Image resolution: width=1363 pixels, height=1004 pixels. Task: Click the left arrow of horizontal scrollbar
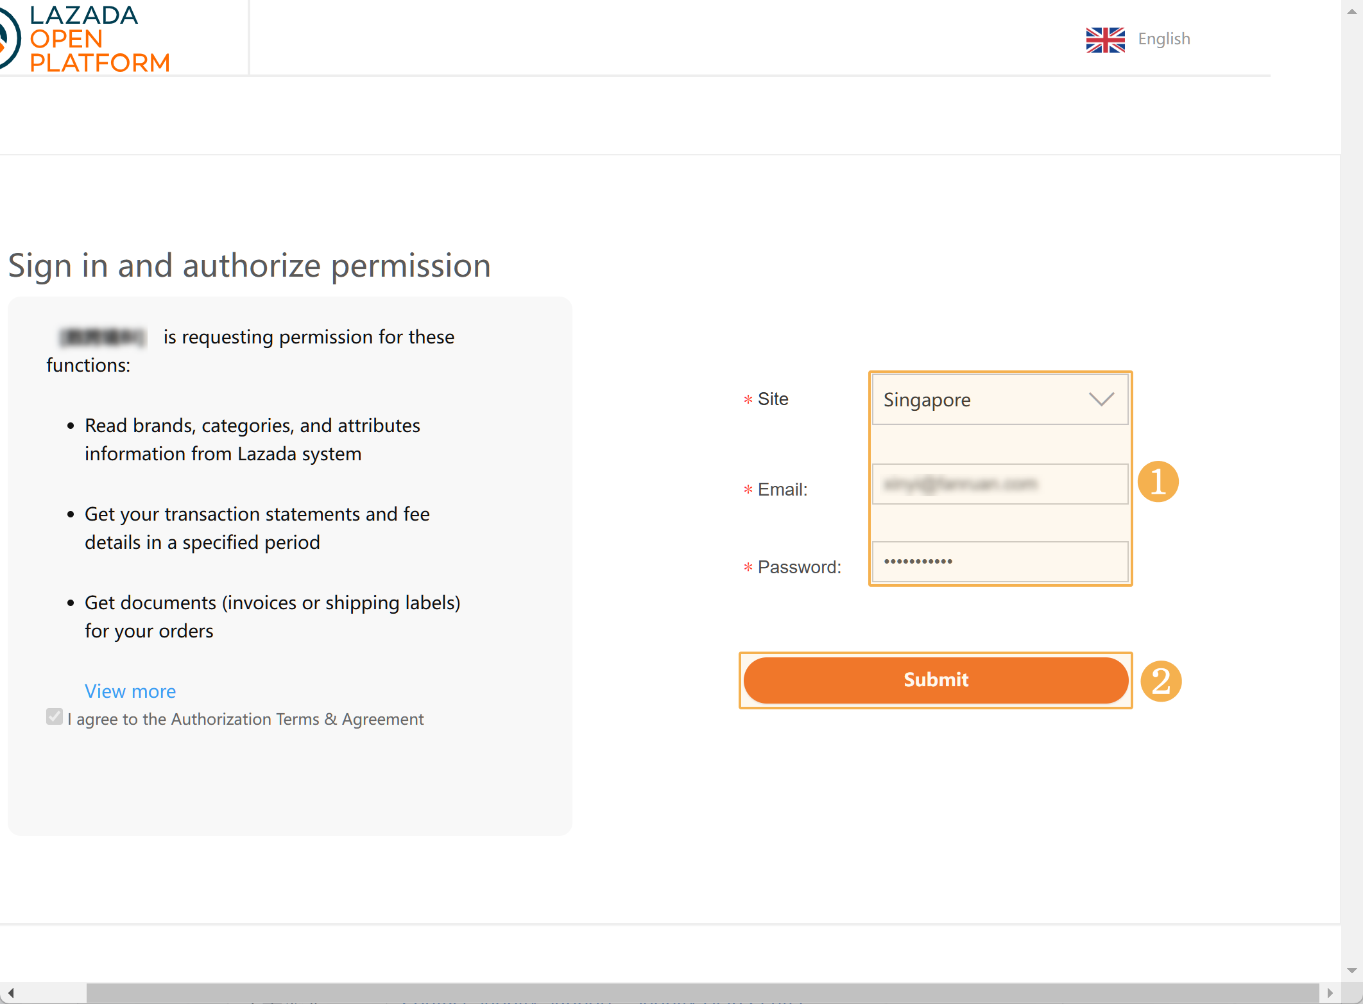click(11, 993)
